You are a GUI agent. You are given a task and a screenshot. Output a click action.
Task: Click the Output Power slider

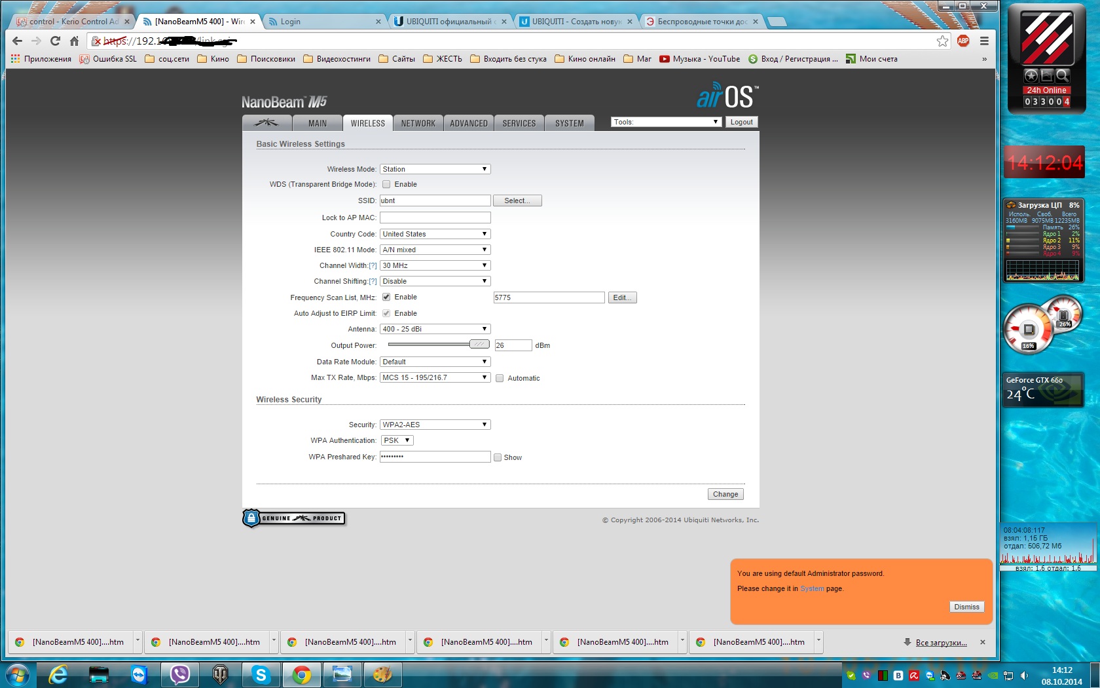tap(479, 344)
